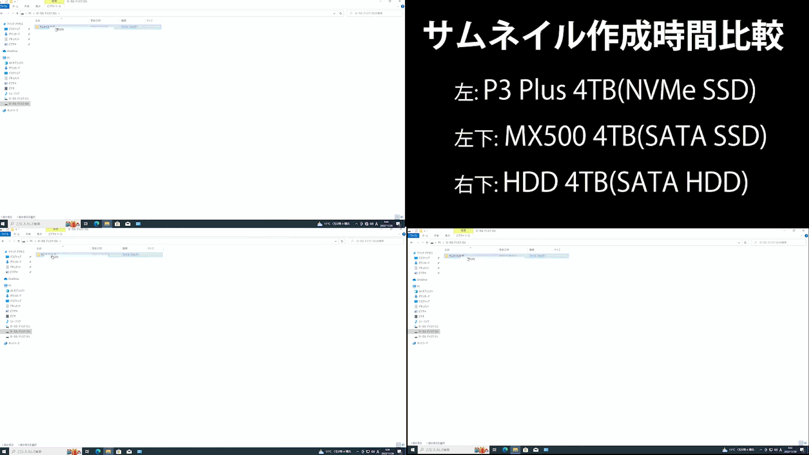Go back in the bottom-right Explorer window
The image size is (809, 455).
tap(412, 243)
